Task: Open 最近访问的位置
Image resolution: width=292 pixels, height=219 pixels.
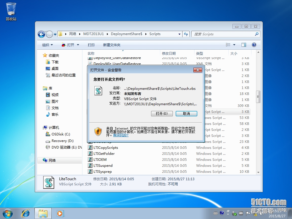Action: point(61,75)
